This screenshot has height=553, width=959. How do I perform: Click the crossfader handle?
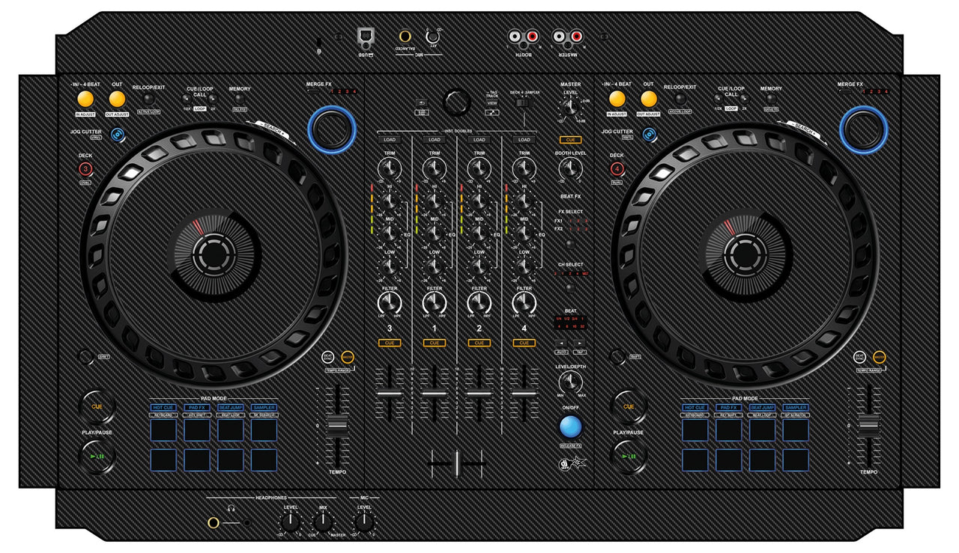pos(456,463)
